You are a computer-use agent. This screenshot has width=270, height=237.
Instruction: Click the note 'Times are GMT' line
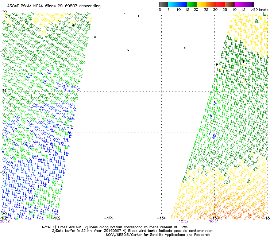(x=115, y=227)
